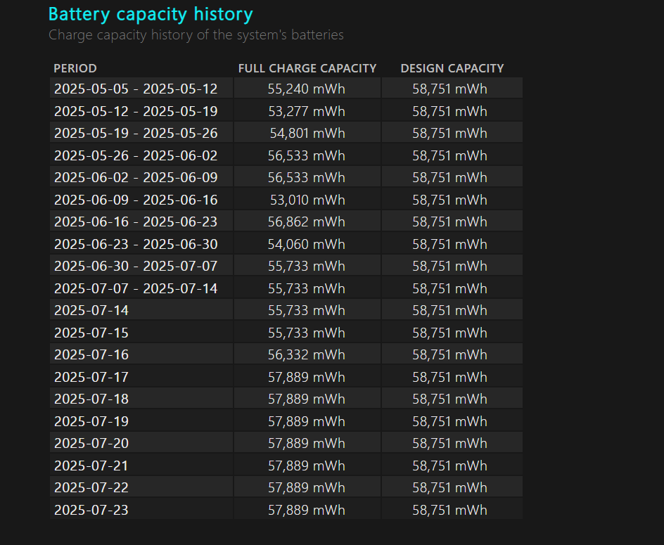Screen dimensions: 664x545
Task: Click full charge capacity for 2025-06-30 - 2025-07-07
Action: pyautogui.click(x=306, y=267)
